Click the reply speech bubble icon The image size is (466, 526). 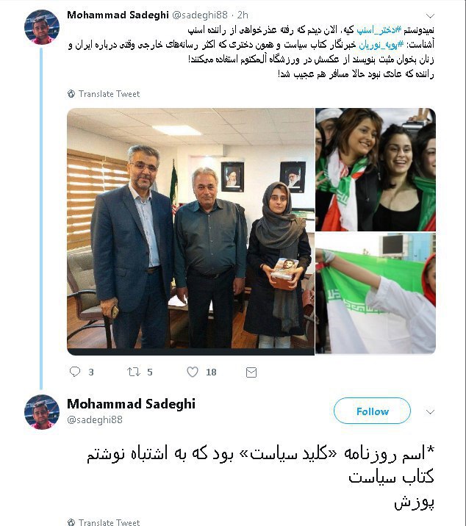point(74,372)
